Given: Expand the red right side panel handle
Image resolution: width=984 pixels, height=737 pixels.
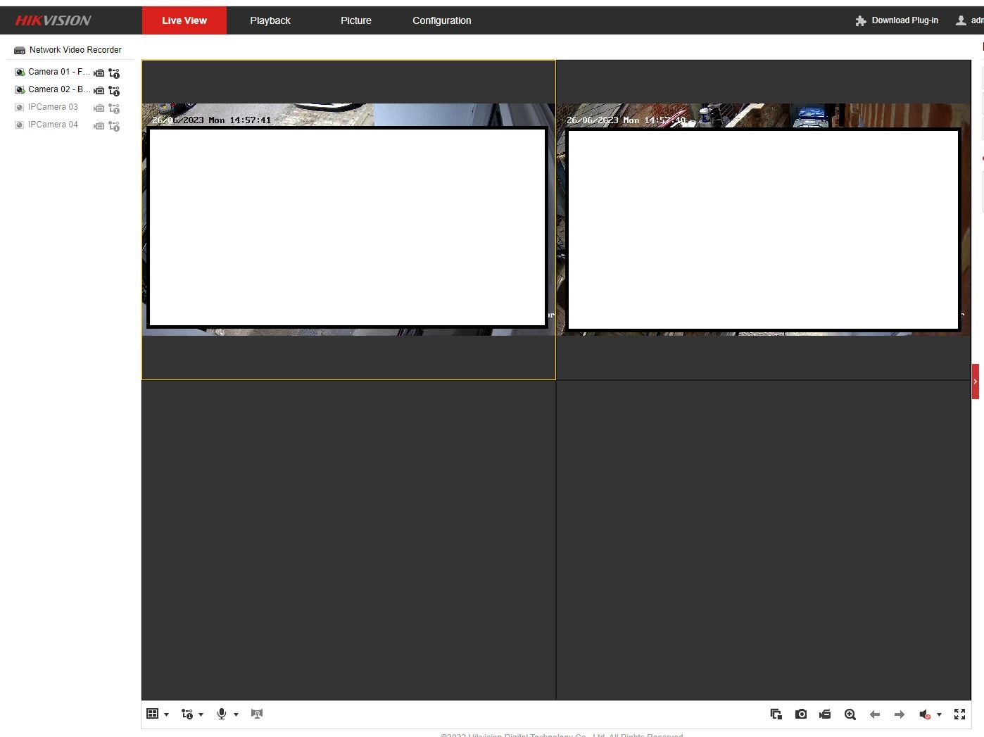Looking at the screenshot, I should pos(975,382).
